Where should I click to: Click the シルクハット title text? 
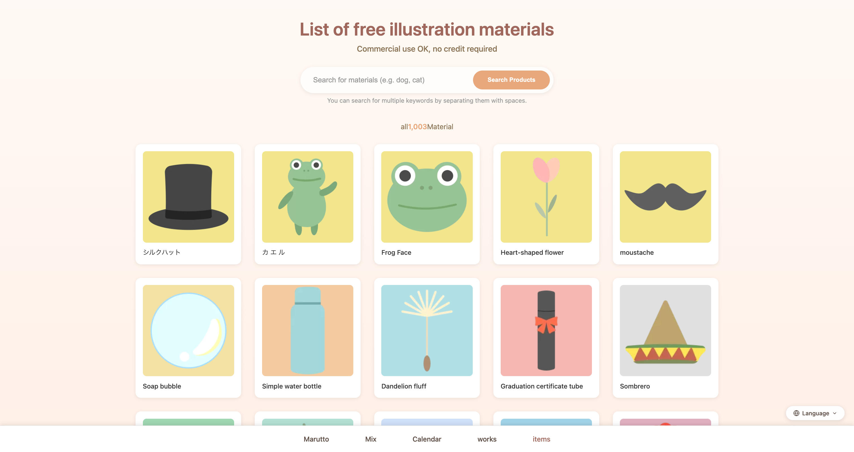[162, 252]
